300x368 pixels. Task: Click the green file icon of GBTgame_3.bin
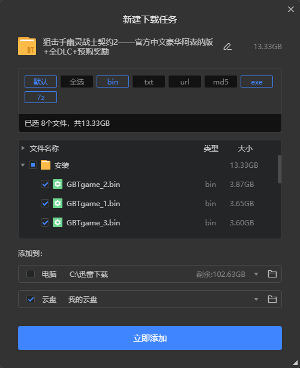58,222
